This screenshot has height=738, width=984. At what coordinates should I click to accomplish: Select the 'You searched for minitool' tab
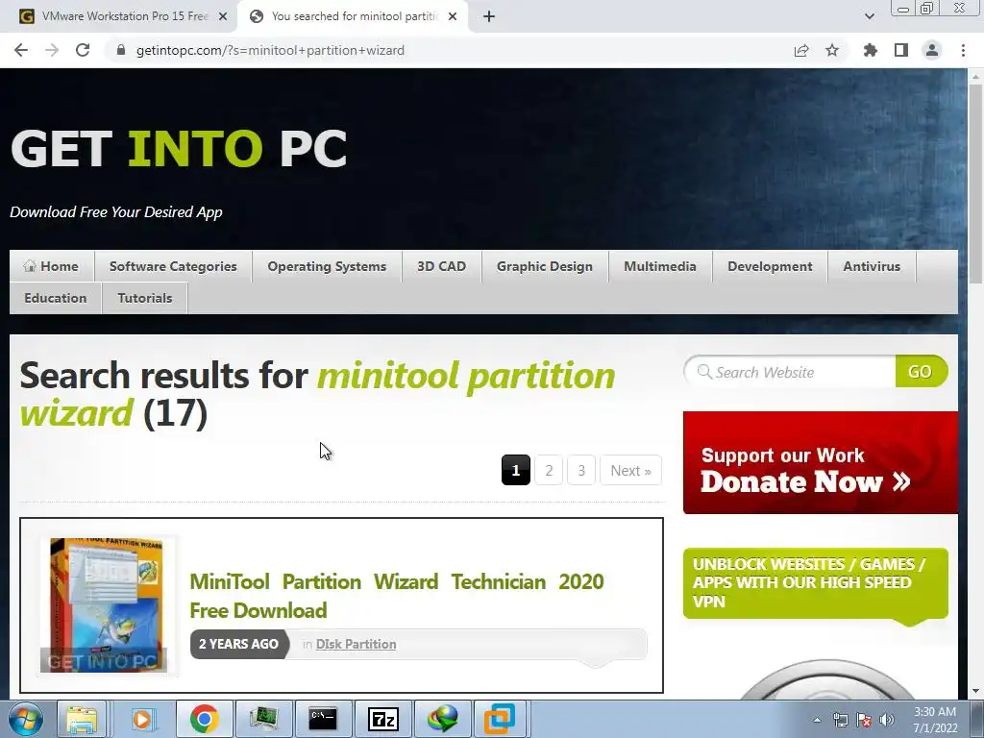click(355, 16)
